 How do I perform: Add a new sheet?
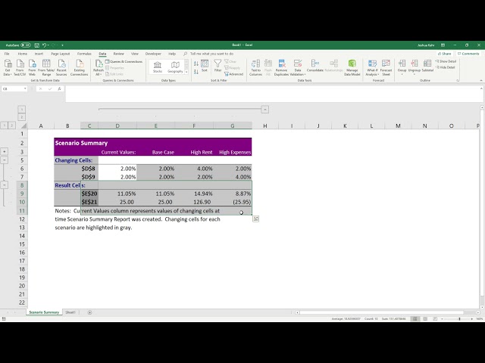click(x=89, y=312)
